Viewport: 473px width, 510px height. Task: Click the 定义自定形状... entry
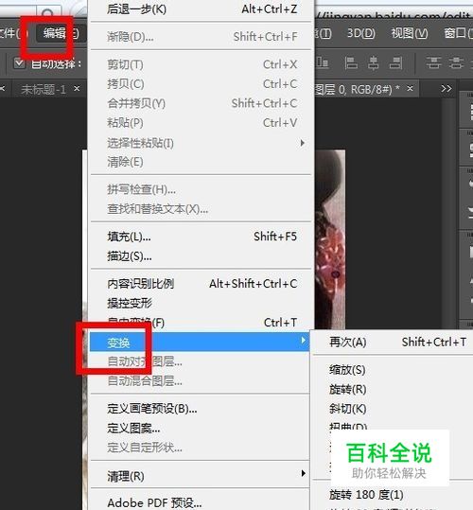click(200, 448)
